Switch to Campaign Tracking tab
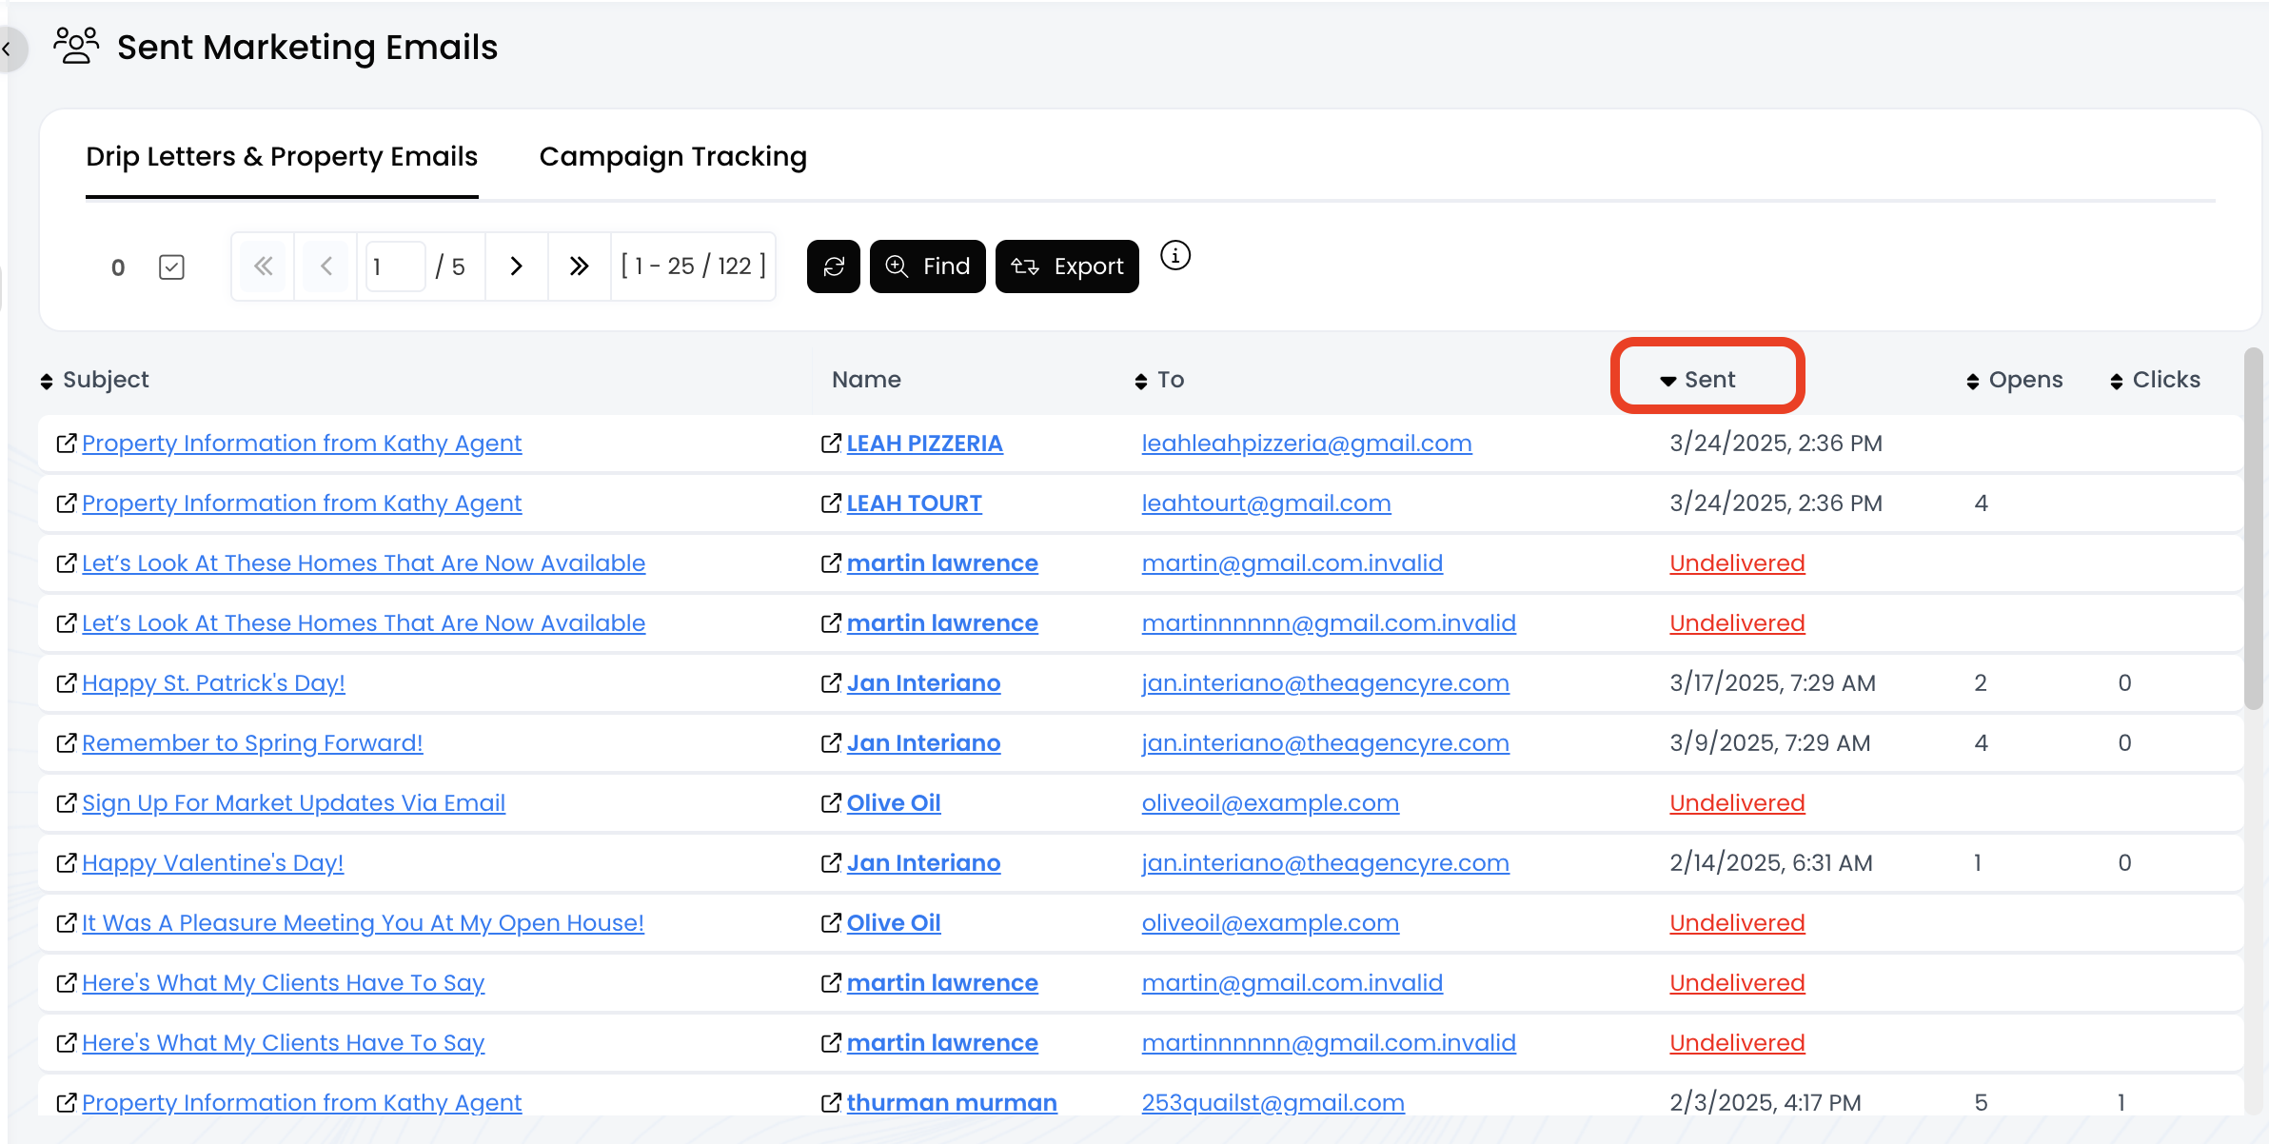This screenshot has height=1144, width=2269. (672, 156)
